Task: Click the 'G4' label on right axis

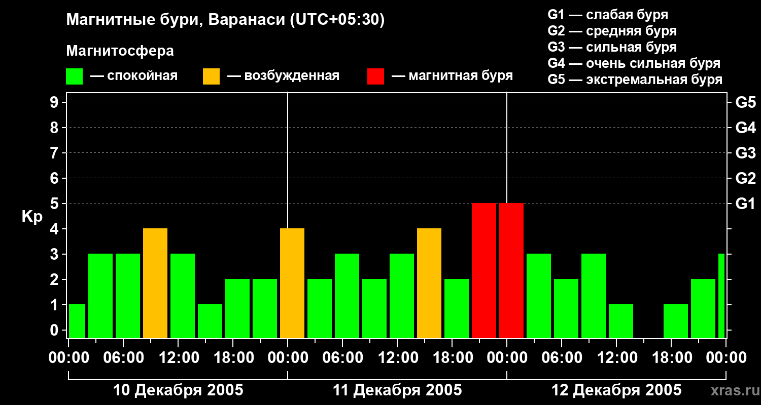Action: 745,128
